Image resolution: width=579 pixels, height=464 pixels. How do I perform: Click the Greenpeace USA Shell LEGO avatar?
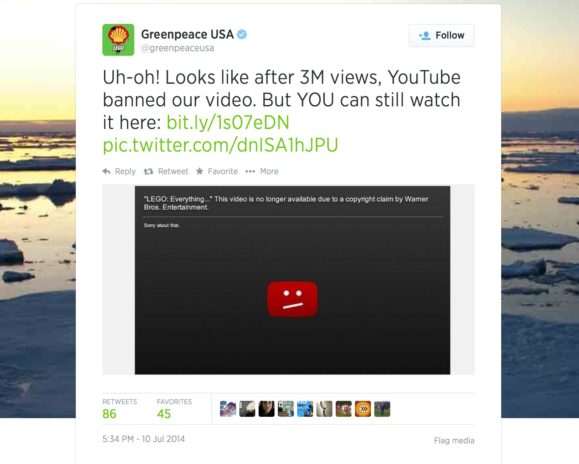[118, 40]
